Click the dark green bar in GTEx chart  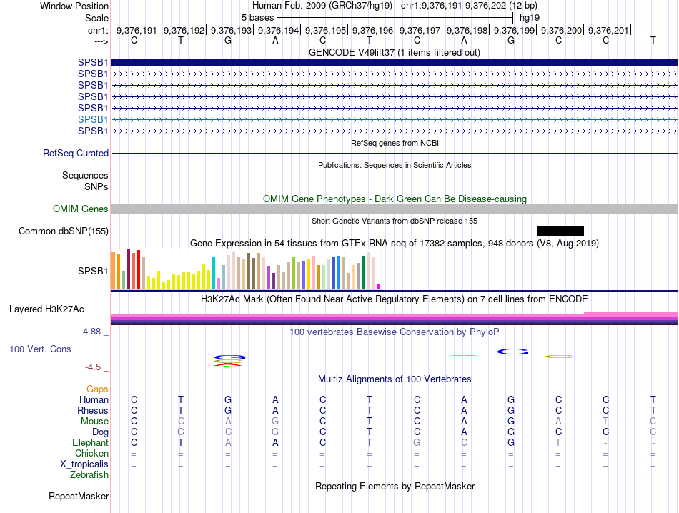point(363,273)
